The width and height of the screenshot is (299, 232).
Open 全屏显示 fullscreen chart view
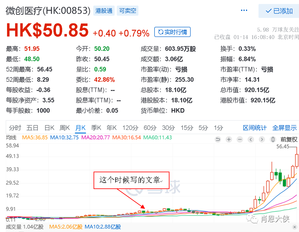click(284, 128)
